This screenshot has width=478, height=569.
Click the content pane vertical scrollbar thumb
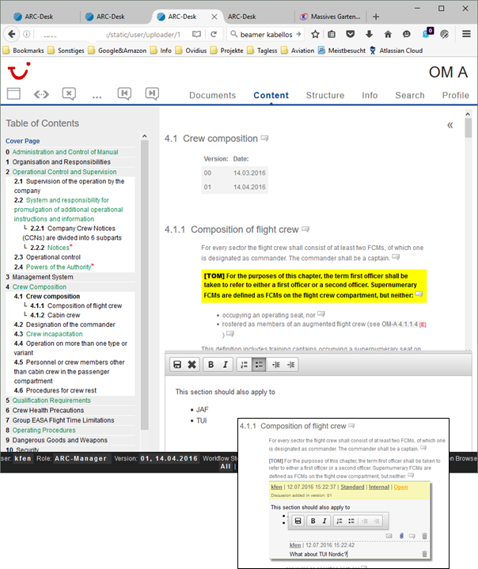click(x=469, y=128)
